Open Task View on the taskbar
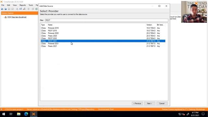This screenshot has width=208, height=117. click(11, 114)
